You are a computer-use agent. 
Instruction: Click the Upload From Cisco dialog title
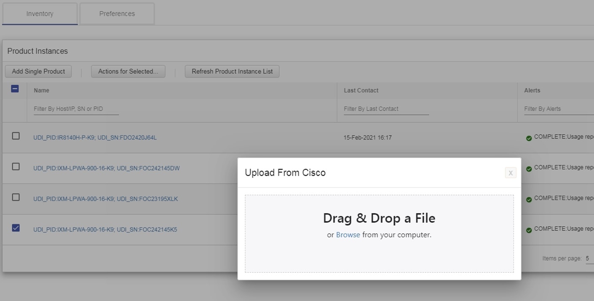coord(285,173)
